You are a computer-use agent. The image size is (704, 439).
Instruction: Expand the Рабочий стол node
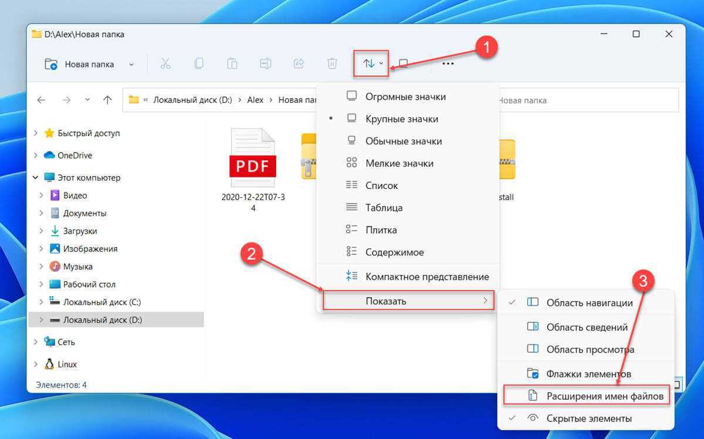click(x=41, y=284)
